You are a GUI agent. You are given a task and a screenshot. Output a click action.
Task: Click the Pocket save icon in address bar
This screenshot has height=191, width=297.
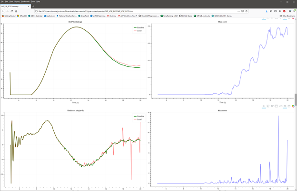(x=242, y=11)
